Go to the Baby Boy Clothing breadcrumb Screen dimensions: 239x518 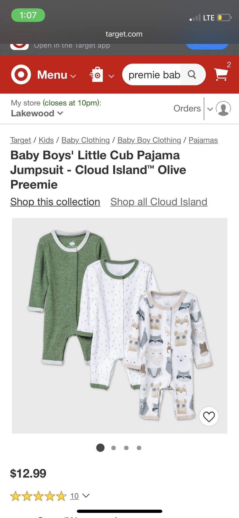(x=149, y=140)
